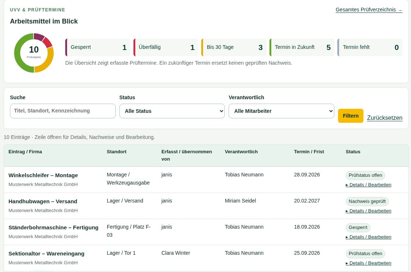
Task: Click the Prüfstatus offen badge for Sektionaltor
Action: click(365, 254)
